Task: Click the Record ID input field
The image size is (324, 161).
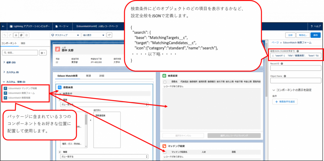Action: [x=296, y=68]
